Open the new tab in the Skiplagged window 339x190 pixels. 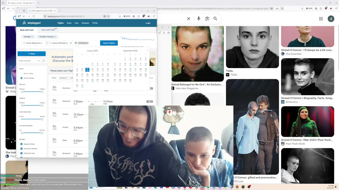pyautogui.click(x=60, y=11)
